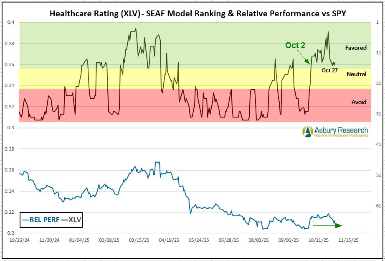Select the Oct 27 data label

[x=329, y=70]
